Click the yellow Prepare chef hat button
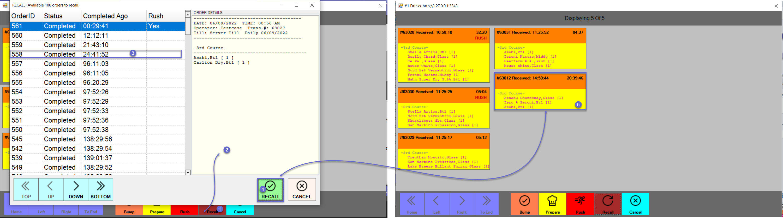The height and width of the screenshot is (218, 783). 552,204
